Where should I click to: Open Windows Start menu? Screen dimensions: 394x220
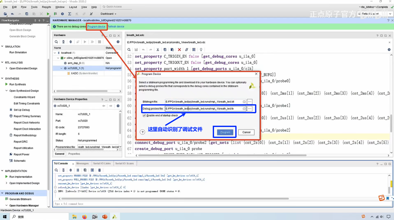point(5,217)
